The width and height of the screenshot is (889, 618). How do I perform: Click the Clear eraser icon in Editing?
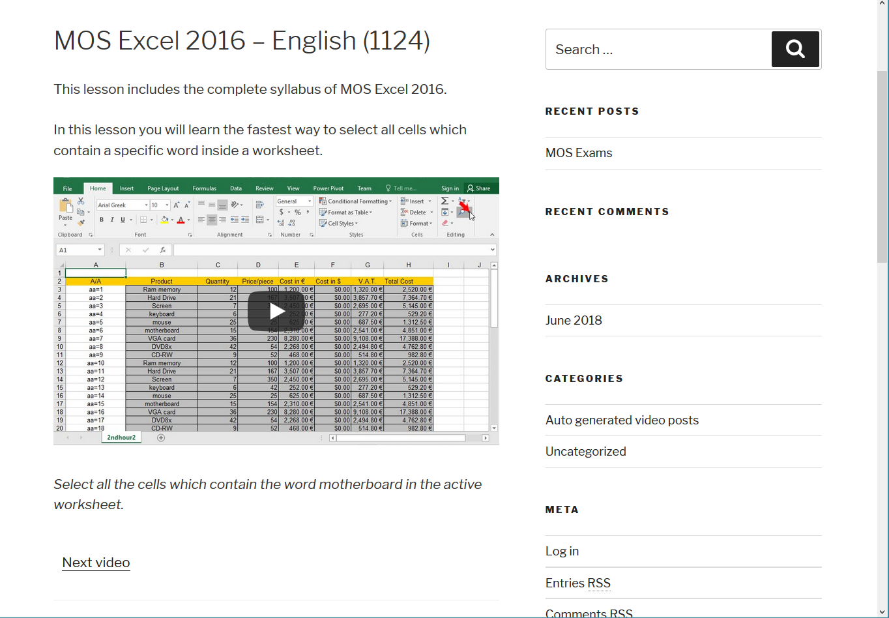coord(444,223)
